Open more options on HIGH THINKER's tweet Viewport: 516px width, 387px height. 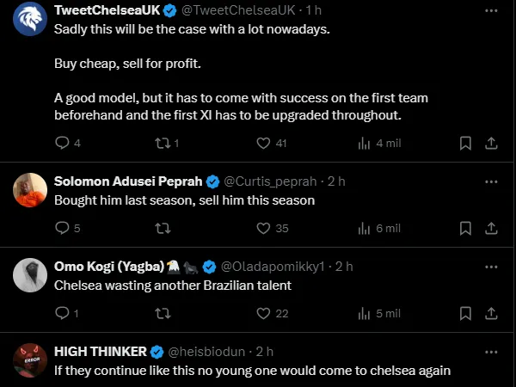[491, 352]
